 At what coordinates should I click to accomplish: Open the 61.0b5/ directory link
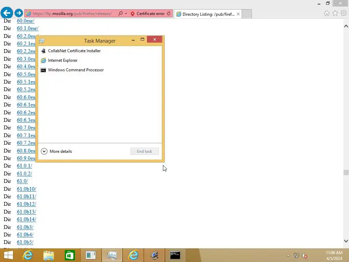25,242
